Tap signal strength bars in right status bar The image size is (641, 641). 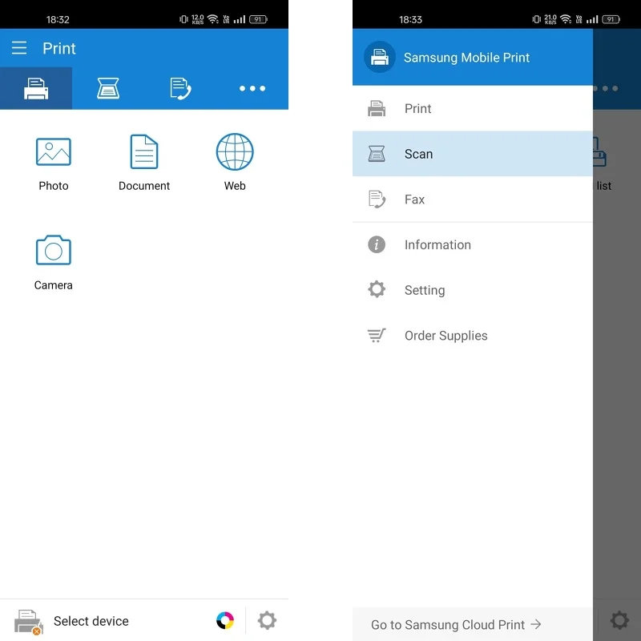coord(592,19)
